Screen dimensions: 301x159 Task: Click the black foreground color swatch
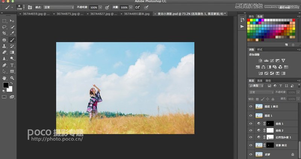6,85
